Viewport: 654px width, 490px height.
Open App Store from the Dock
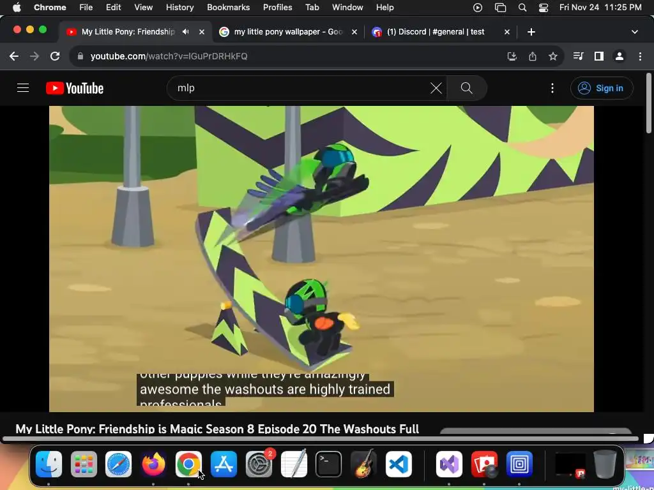point(224,464)
